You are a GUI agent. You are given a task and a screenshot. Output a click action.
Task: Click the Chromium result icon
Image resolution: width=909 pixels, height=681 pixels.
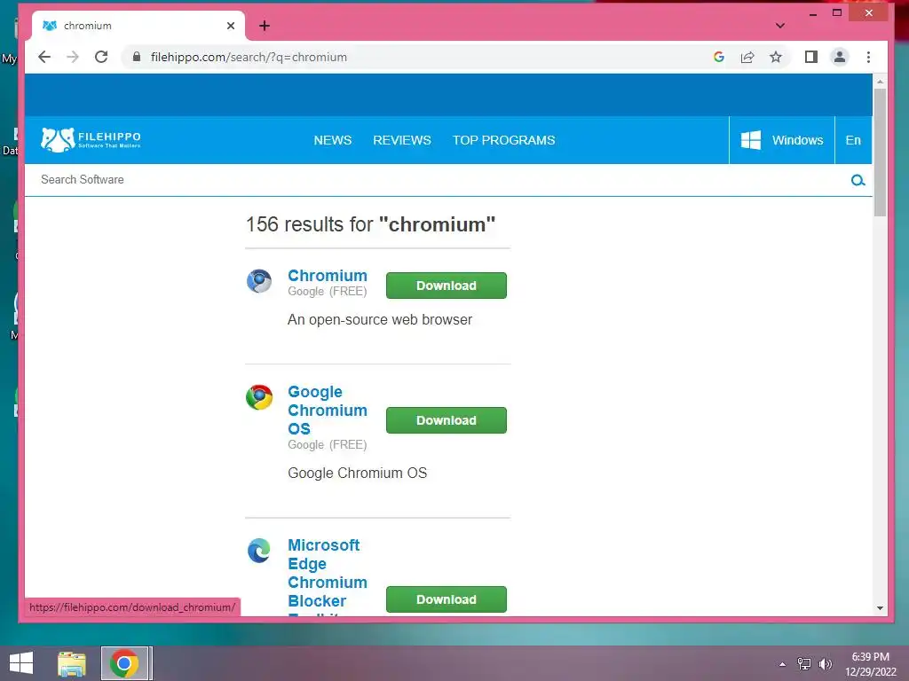pos(259,281)
